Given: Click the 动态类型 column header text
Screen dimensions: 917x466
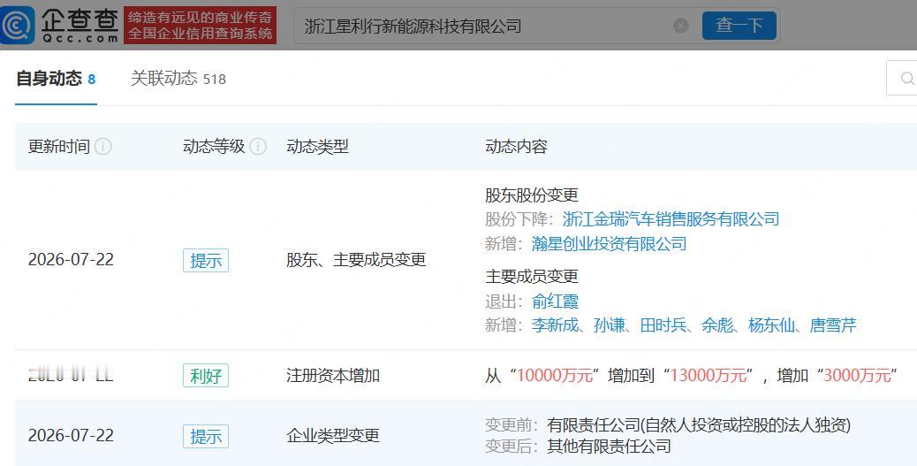Looking at the screenshot, I should (317, 147).
